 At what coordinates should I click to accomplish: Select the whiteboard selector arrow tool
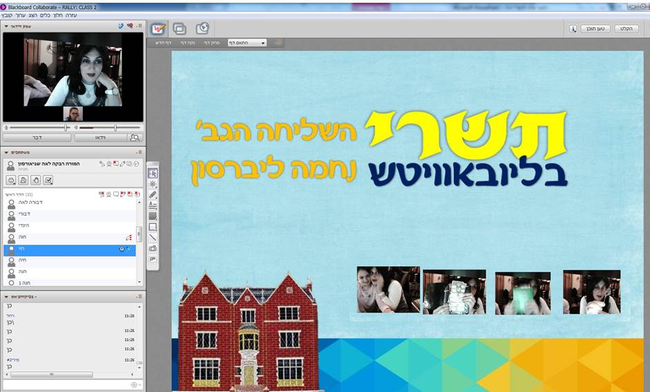[x=153, y=174]
